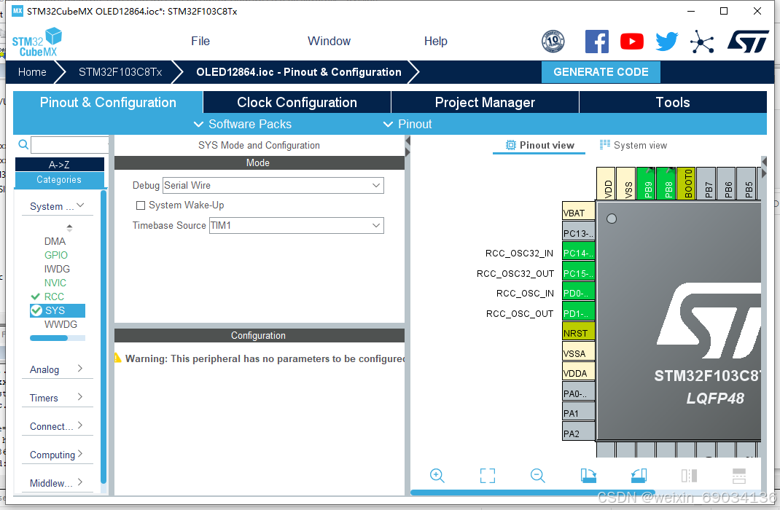Open the Twitter bird icon link
Screen dimensions: 780x510
pos(666,42)
